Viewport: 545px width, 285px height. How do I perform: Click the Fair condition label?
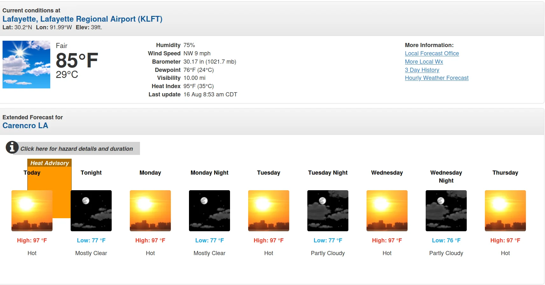62,46
